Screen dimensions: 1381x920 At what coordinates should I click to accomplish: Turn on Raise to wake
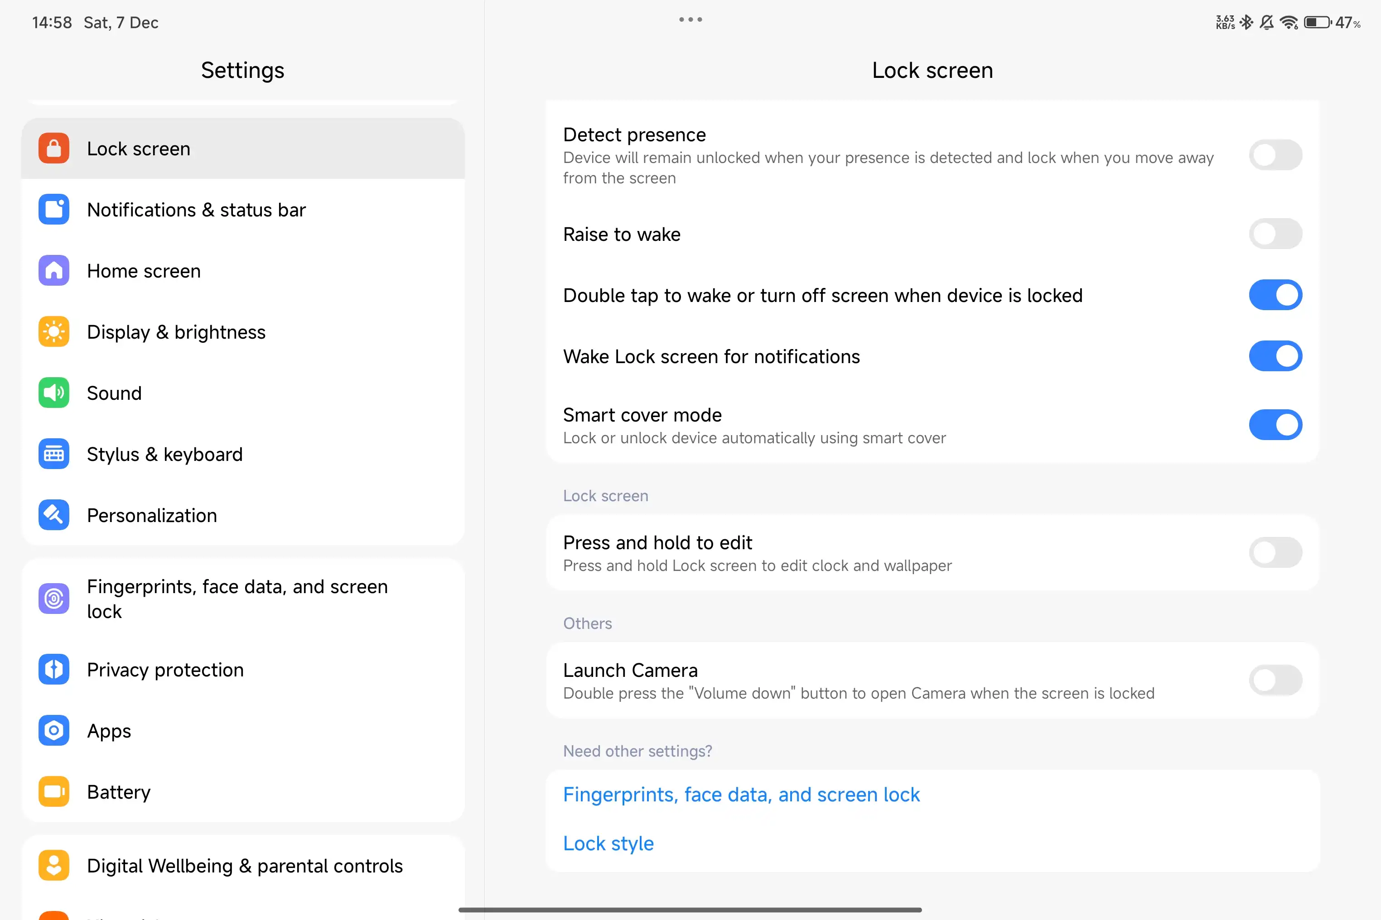click(1275, 234)
